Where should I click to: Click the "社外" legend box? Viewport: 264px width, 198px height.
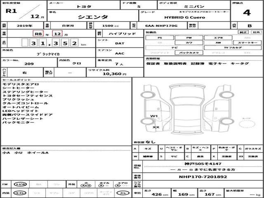coord(256,32)
